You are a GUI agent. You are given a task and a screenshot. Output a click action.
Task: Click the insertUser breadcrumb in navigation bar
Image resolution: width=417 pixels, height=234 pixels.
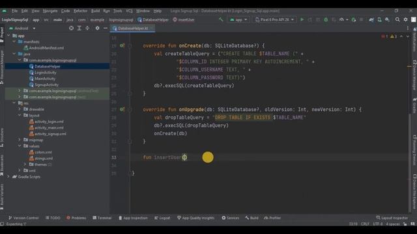(184, 19)
